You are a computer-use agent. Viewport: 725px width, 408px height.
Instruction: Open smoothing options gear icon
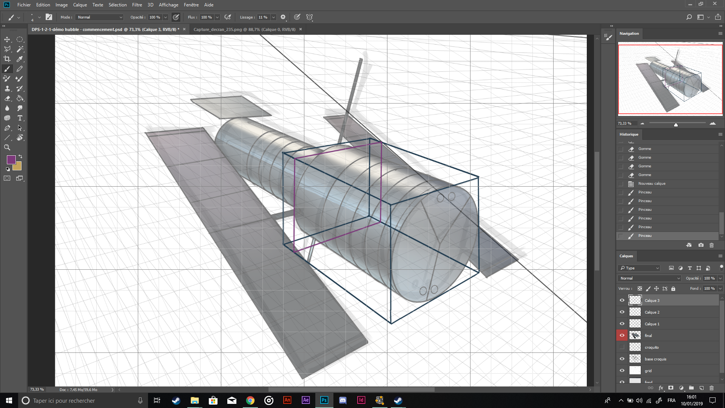coord(283,17)
